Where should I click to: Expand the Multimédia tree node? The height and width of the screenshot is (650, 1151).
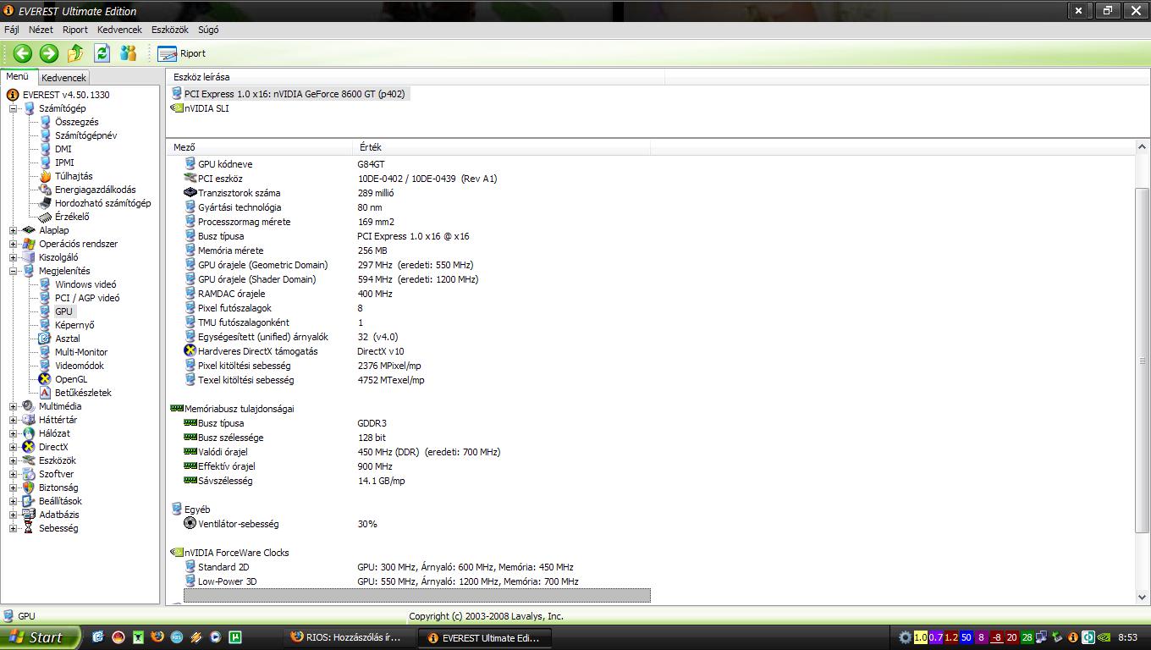(x=13, y=406)
